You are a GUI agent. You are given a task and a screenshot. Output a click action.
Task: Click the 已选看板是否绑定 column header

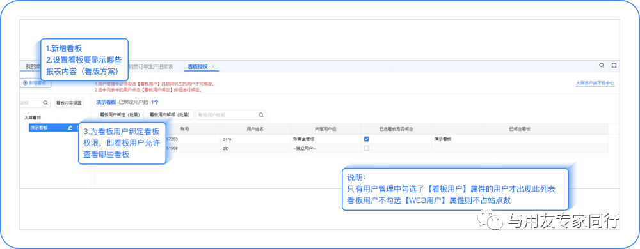[396, 129]
